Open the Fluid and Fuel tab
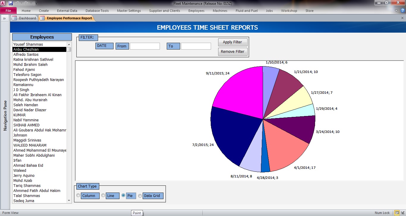This screenshot has height=216, width=406. coord(247,11)
